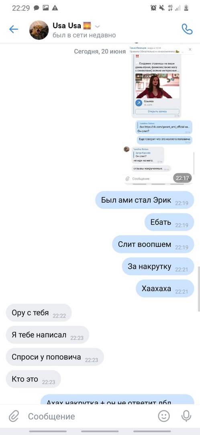Select the message 'Слит воопшем'
This screenshot has height=435, width=200.
[153, 244]
